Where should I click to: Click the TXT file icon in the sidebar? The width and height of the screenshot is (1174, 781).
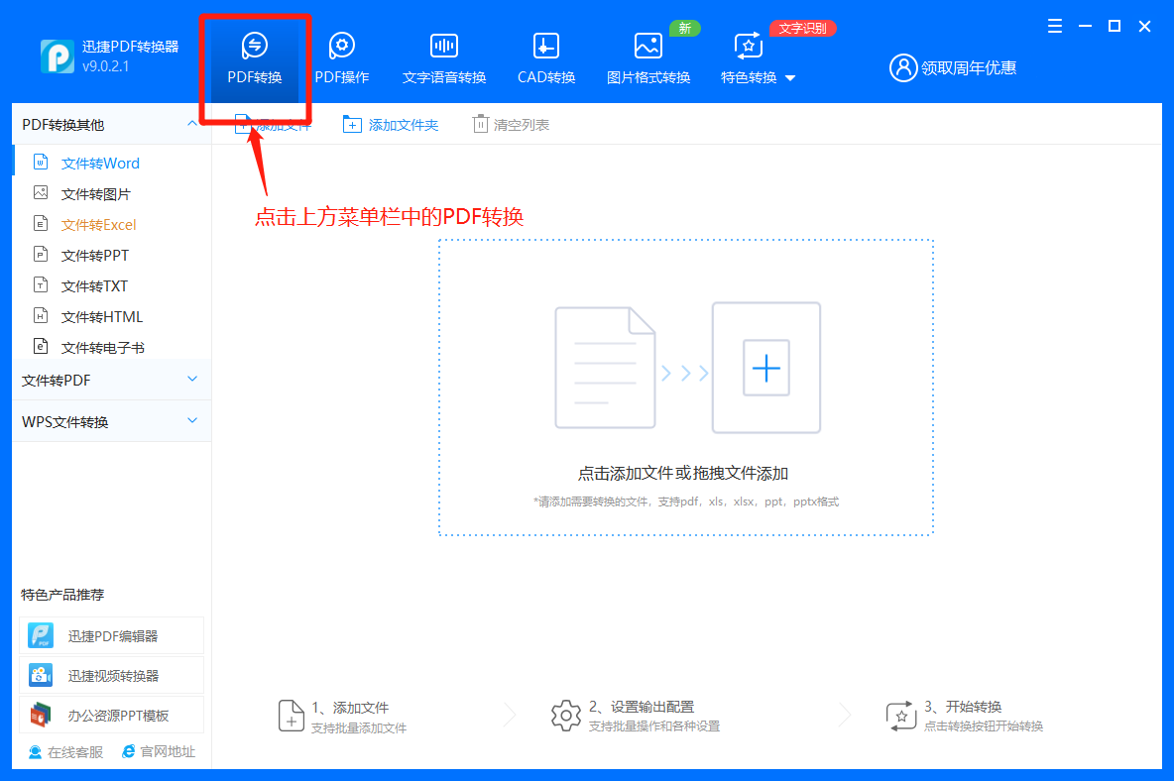point(42,284)
